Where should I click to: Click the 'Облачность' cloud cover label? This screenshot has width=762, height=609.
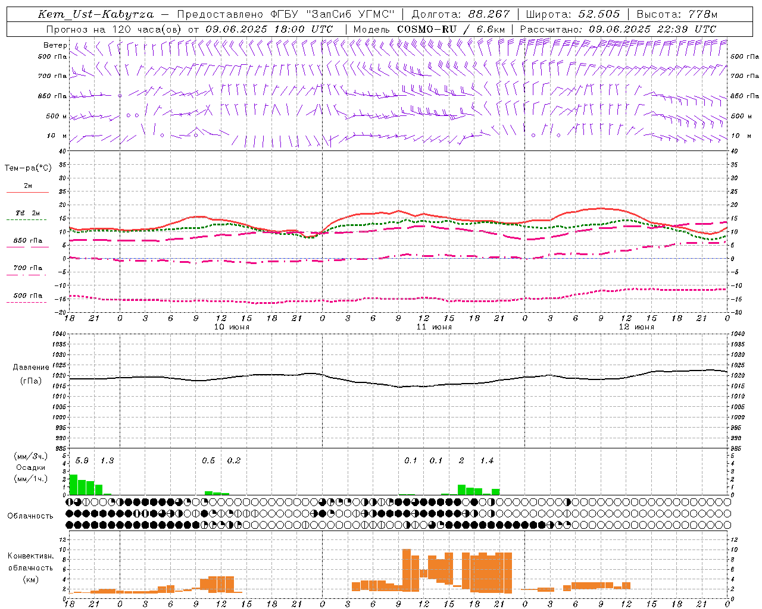[x=30, y=516]
